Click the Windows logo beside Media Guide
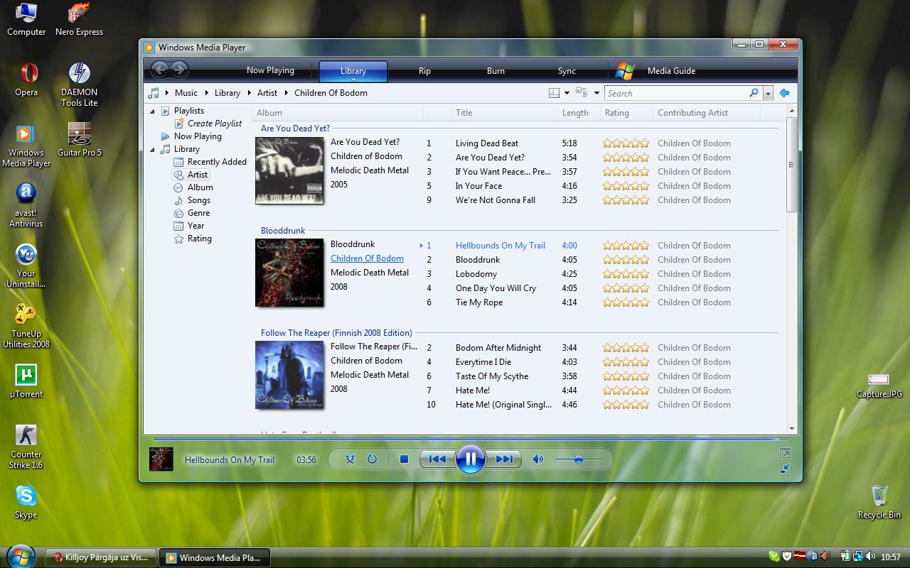Viewport: 910px width, 568px height. 625,70
